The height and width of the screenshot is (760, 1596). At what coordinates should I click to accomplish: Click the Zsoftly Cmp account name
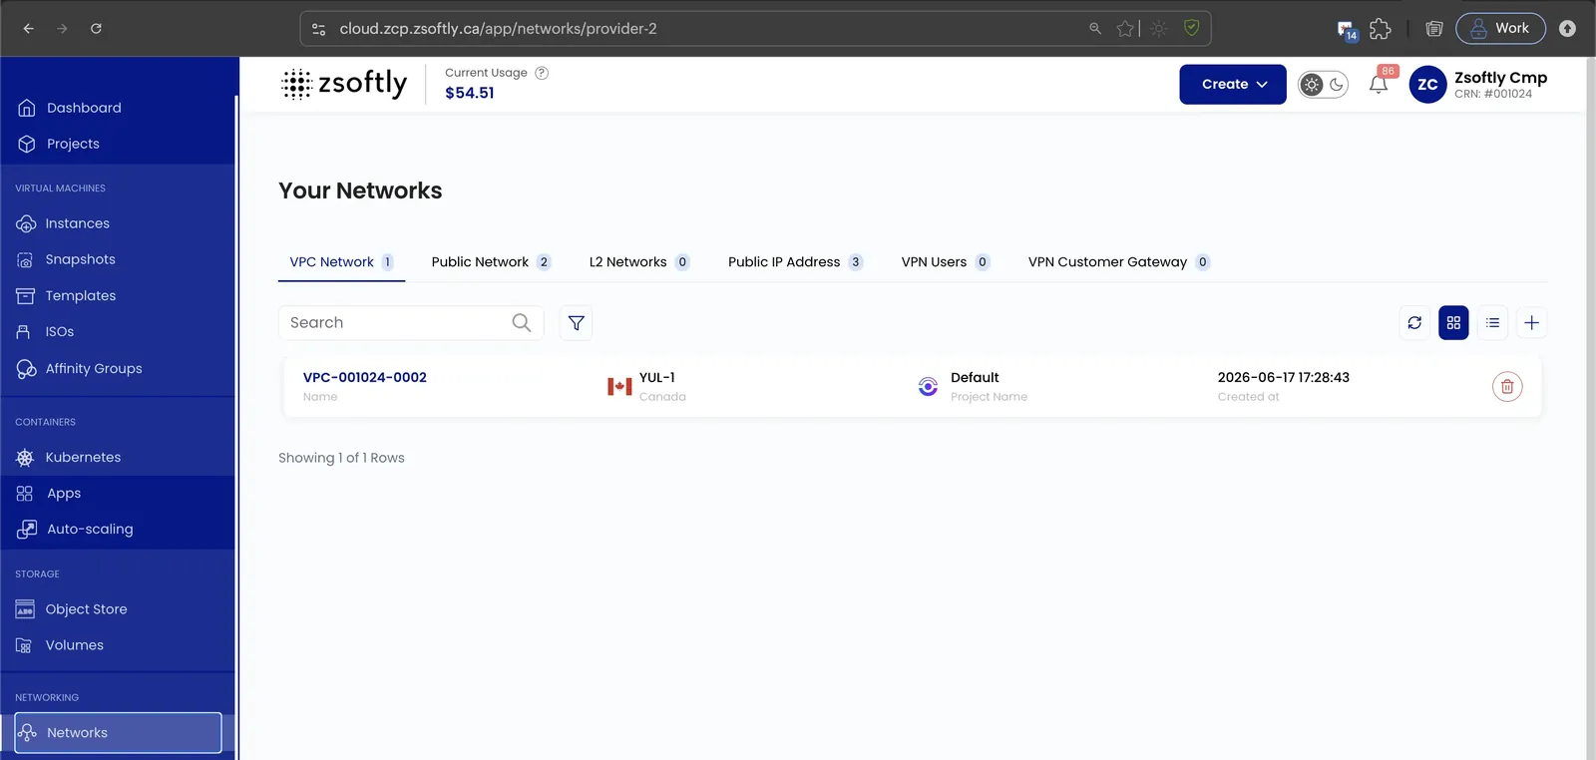click(1500, 78)
